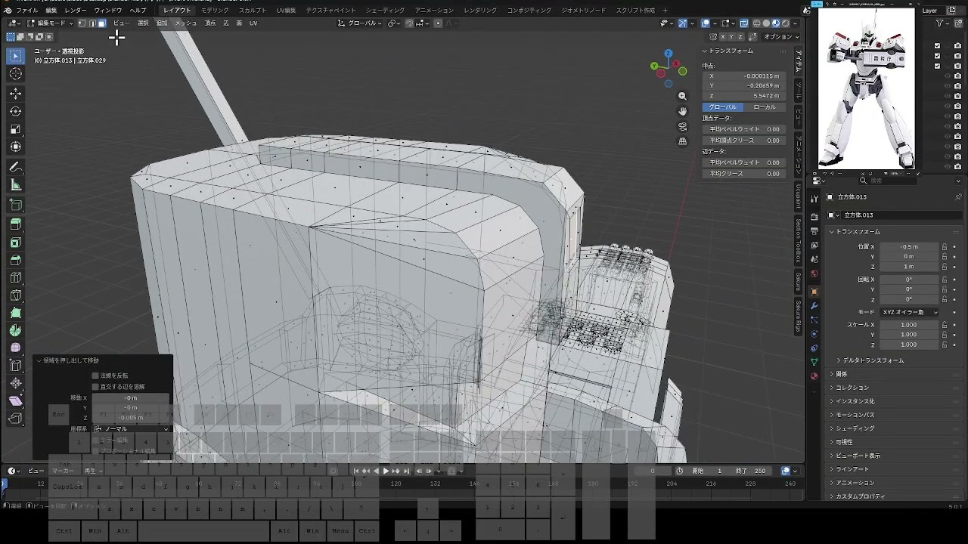The image size is (968, 544).
Task: Click the 平均クリース edge value field
Action: [x=744, y=174]
